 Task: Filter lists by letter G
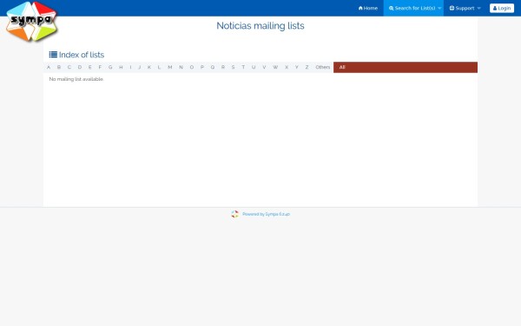point(110,67)
